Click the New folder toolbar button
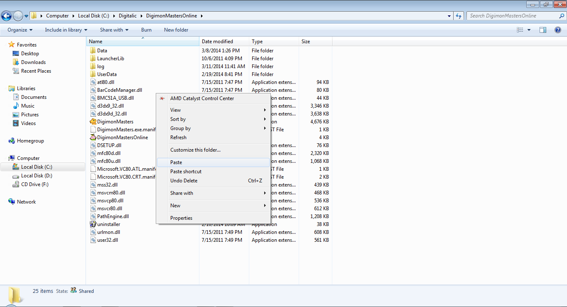This screenshot has width=567, height=307. [176, 30]
